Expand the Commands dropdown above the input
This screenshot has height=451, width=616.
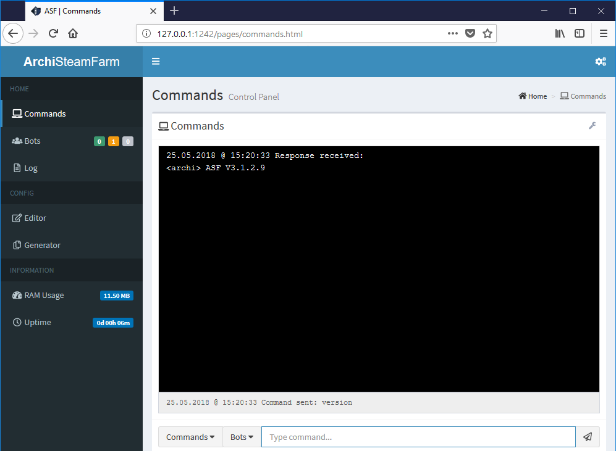pyautogui.click(x=190, y=437)
